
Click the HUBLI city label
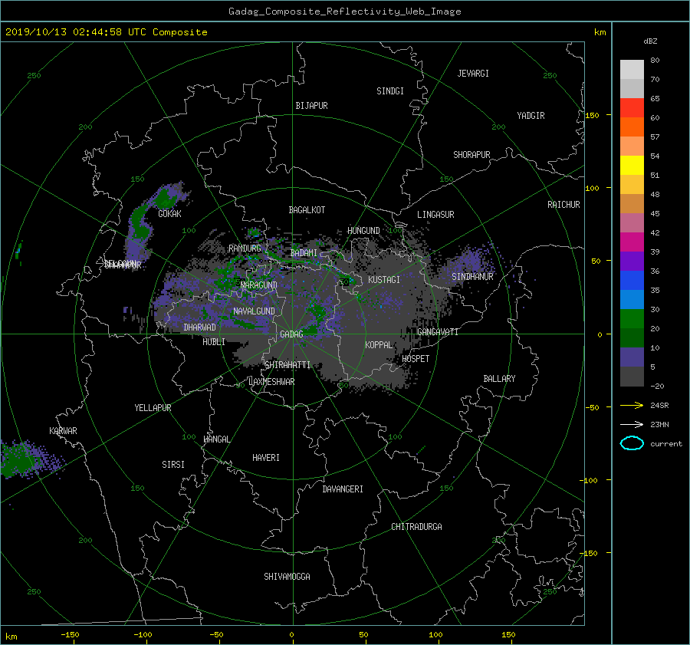[x=213, y=341]
